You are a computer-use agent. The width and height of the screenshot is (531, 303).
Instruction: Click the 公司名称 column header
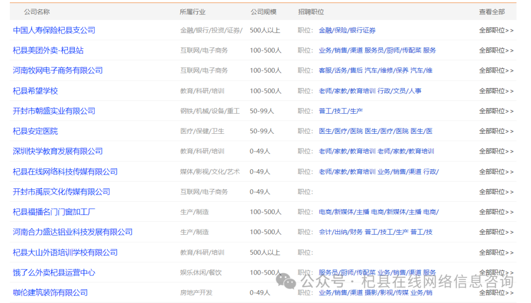[x=36, y=12]
